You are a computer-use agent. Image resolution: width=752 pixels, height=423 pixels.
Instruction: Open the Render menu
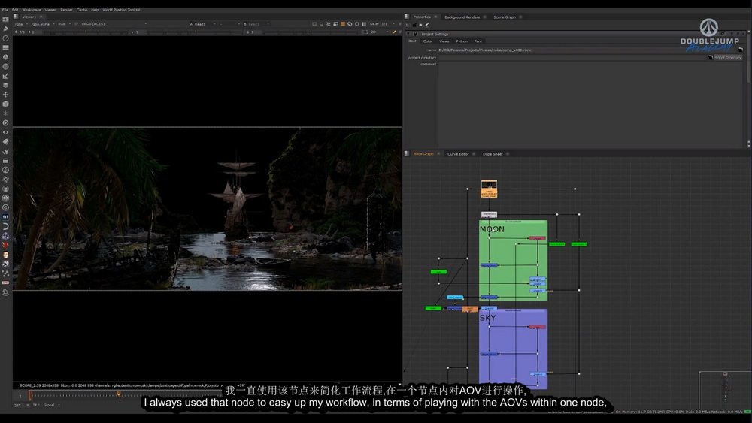(66, 10)
